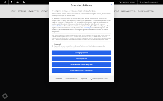The width and height of the screenshot is (163, 101).
Task: Open the LinkedIn profile icon
Action: [x=24, y=2]
